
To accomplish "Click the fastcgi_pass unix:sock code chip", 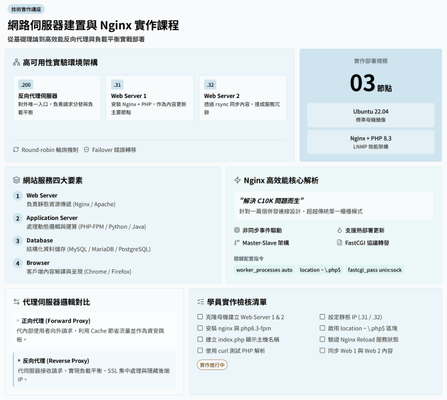I will click(374, 270).
